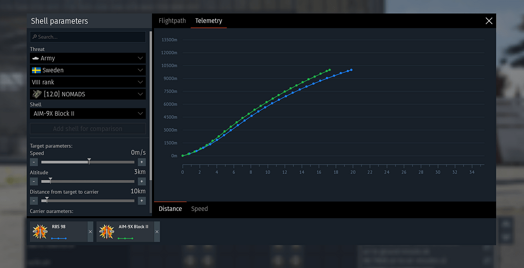Viewport: 524px width, 268px height.
Task: Click the Target parameters label
Action: pyautogui.click(x=51, y=146)
